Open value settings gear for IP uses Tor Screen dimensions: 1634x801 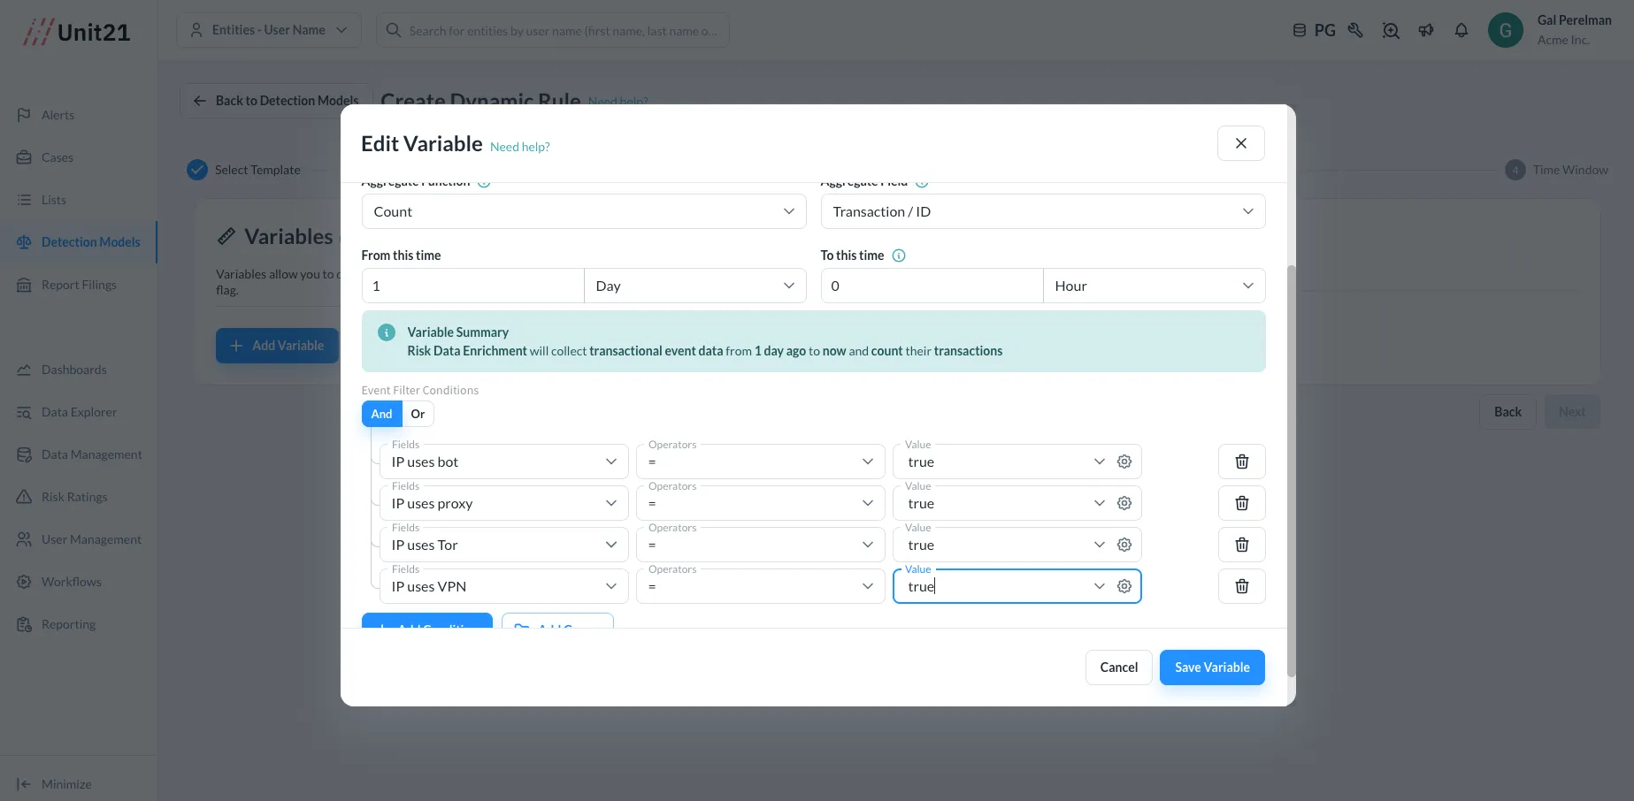(1124, 545)
